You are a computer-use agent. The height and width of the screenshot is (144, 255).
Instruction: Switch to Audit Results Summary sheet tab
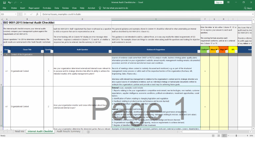[x=68, y=131]
